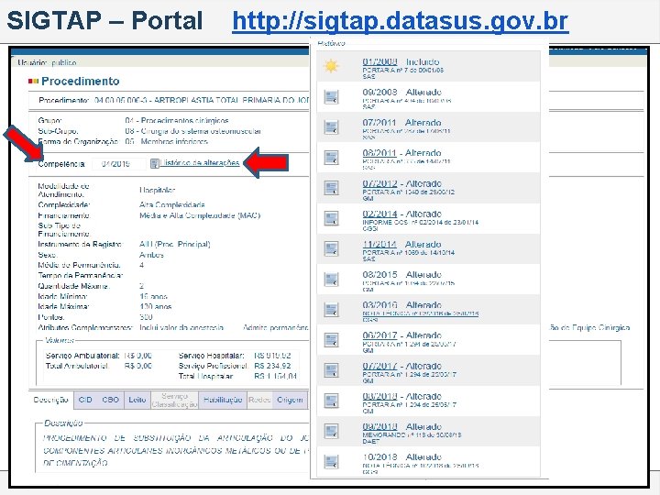
Task: Click the 'AIH (Proc. Principal)' value
Action: tap(175, 244)
